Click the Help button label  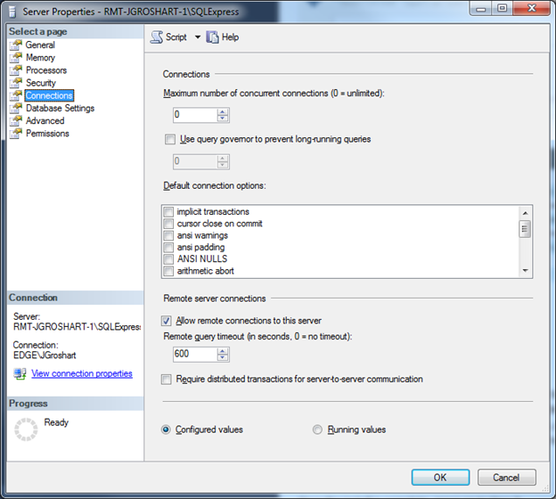coord(230,37)
